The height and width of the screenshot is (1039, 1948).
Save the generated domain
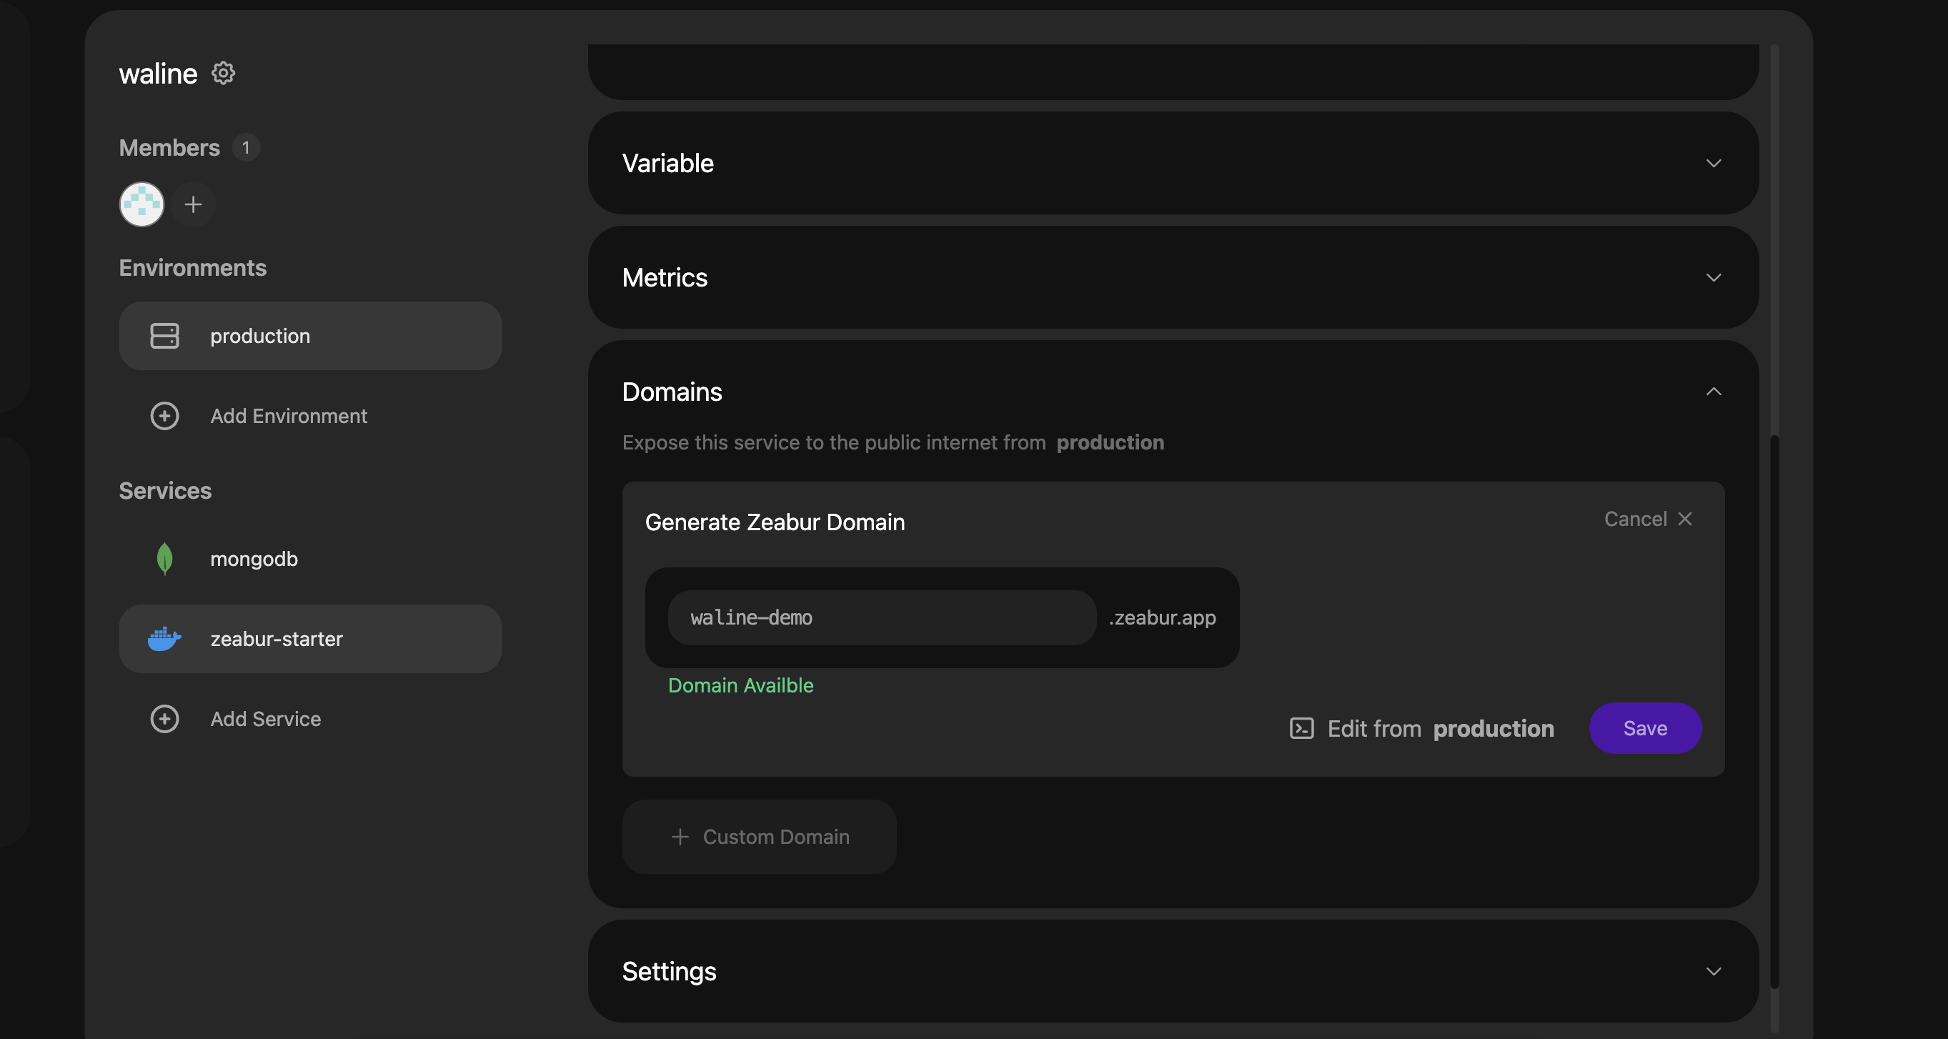(x=1645, y=728)
